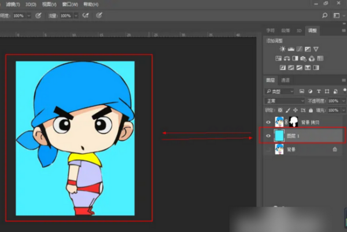347x232 pixels.
Task: Select the 图层 panel tab
Action: 270,80
